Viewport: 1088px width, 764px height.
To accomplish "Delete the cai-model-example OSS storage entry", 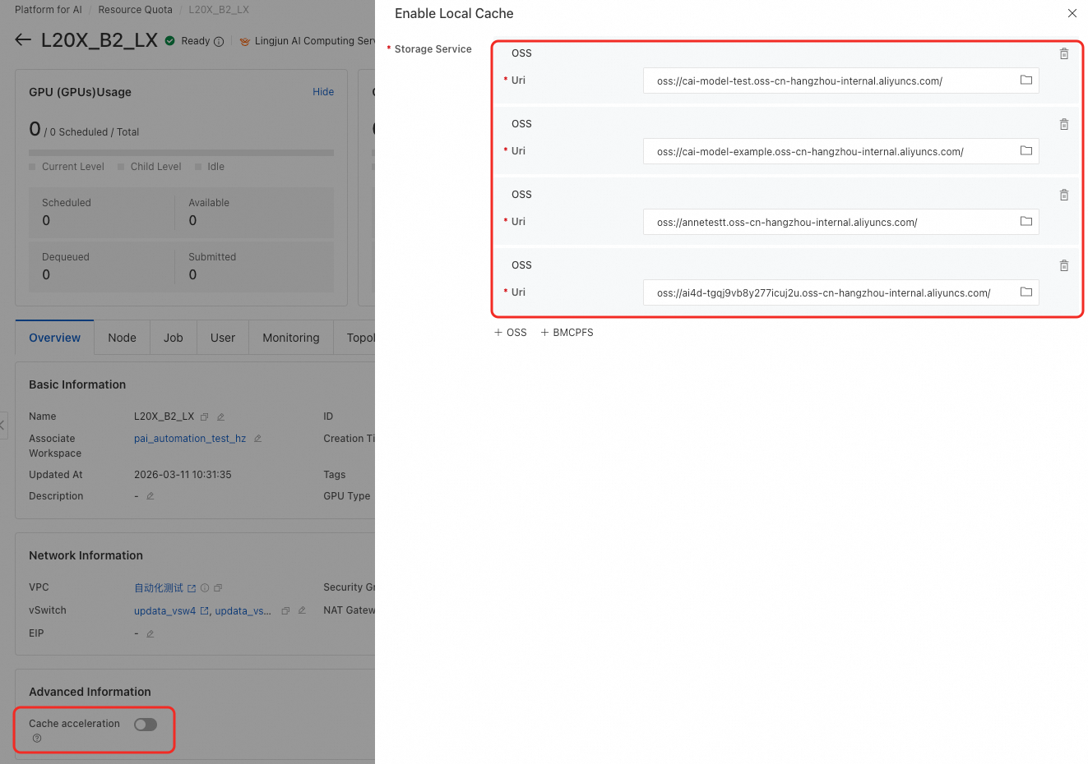I will coord(1064,124).
